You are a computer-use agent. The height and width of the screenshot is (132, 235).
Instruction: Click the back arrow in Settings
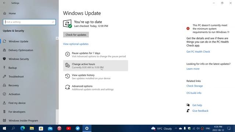coord(4,3)
